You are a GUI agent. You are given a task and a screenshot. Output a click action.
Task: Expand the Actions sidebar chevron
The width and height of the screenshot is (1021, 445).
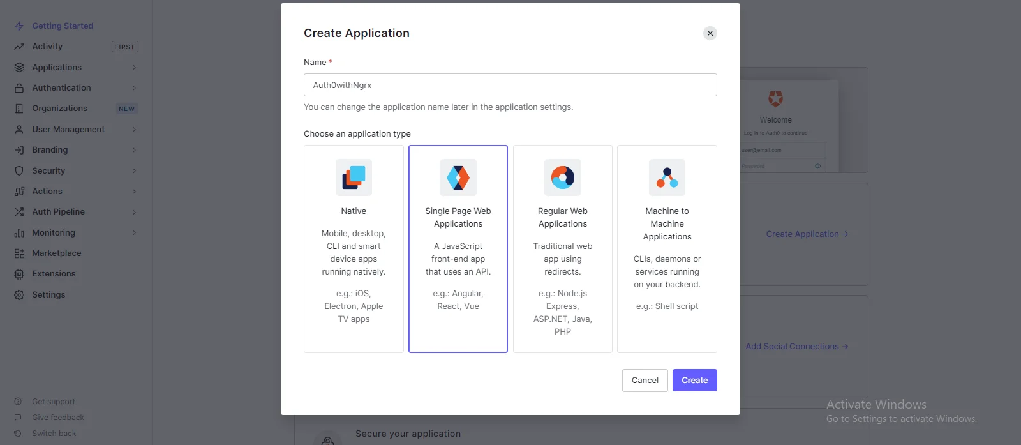point(134,192)
